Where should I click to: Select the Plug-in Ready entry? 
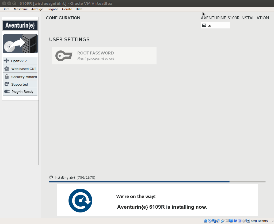pyautogui.click(x=20, y=91)
